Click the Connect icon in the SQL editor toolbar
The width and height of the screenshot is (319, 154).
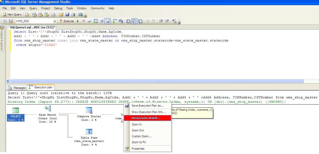[x=5, y=21]
